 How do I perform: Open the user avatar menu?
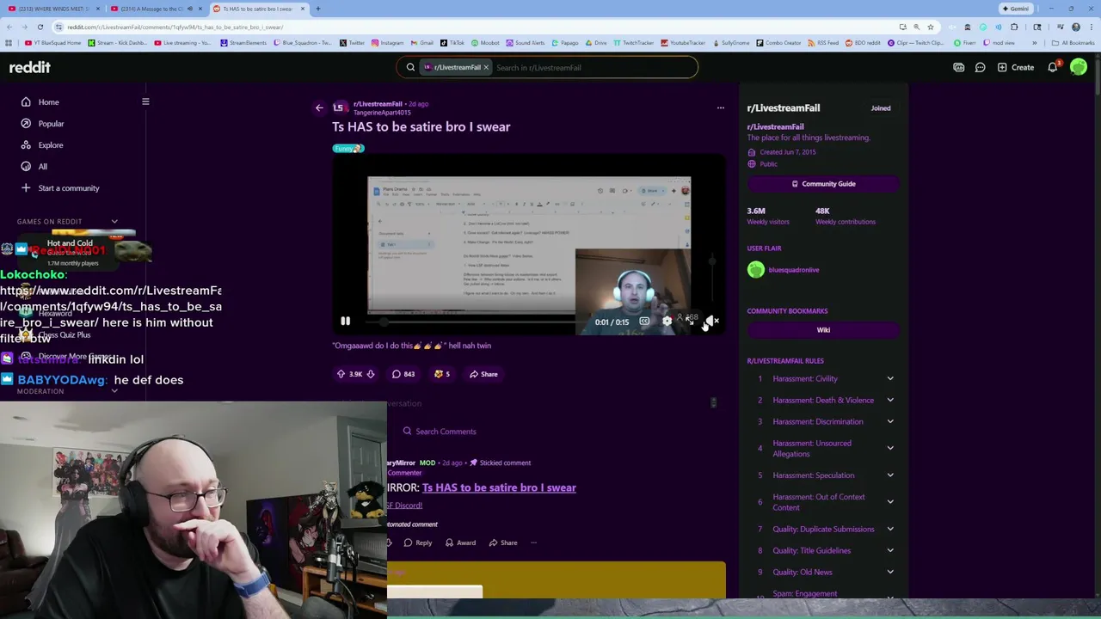tap(1079, 67)
